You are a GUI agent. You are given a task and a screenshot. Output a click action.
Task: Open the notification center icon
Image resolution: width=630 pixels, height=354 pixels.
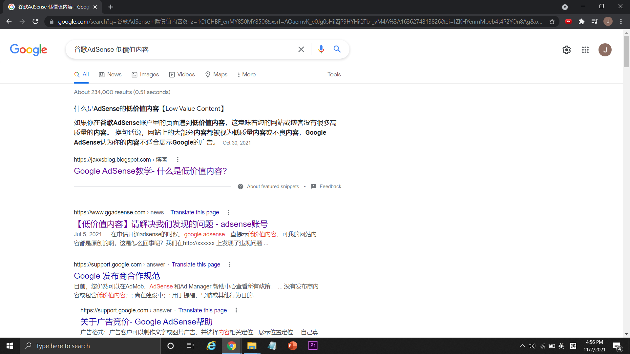(x=617, y=346)
